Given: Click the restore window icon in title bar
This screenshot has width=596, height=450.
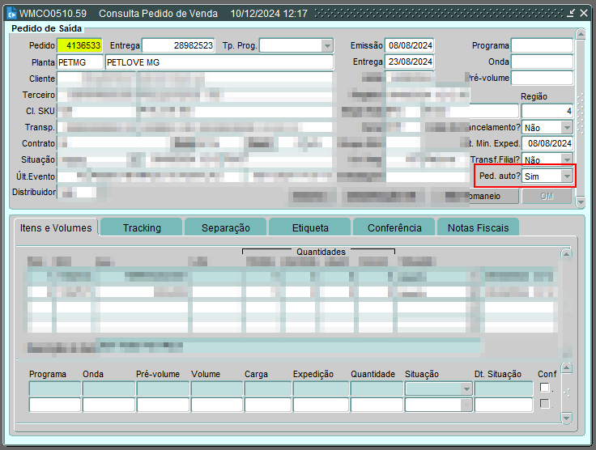Looking at the screenshot, I should click(x=571, y=14).
